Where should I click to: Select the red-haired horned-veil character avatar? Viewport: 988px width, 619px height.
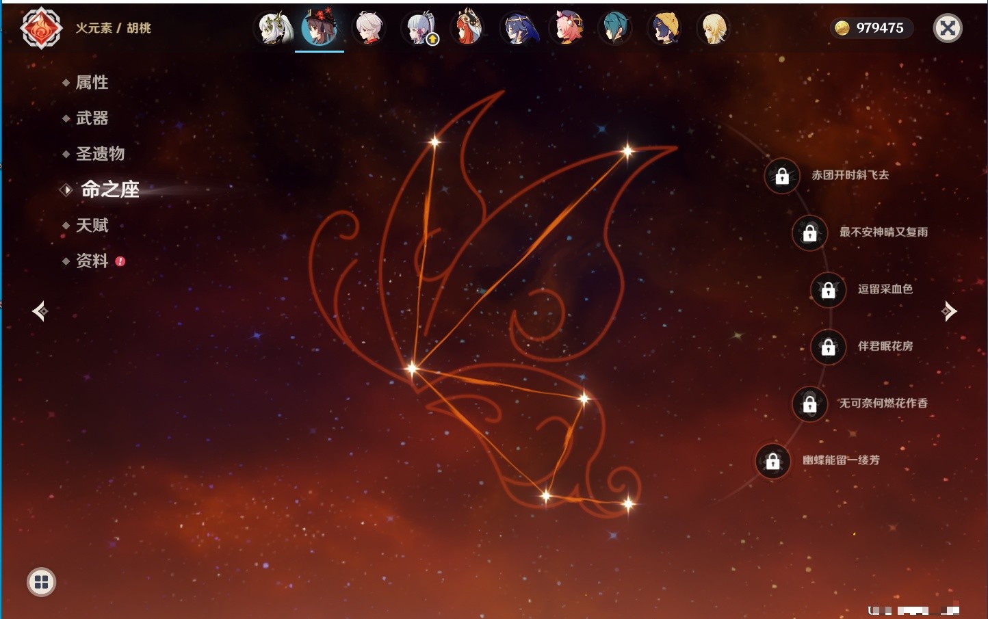pos(469,28)
